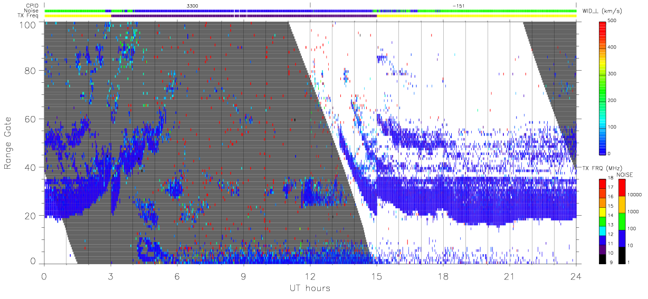Click the 15 tick label on the UT hours axis

[377, 276]
